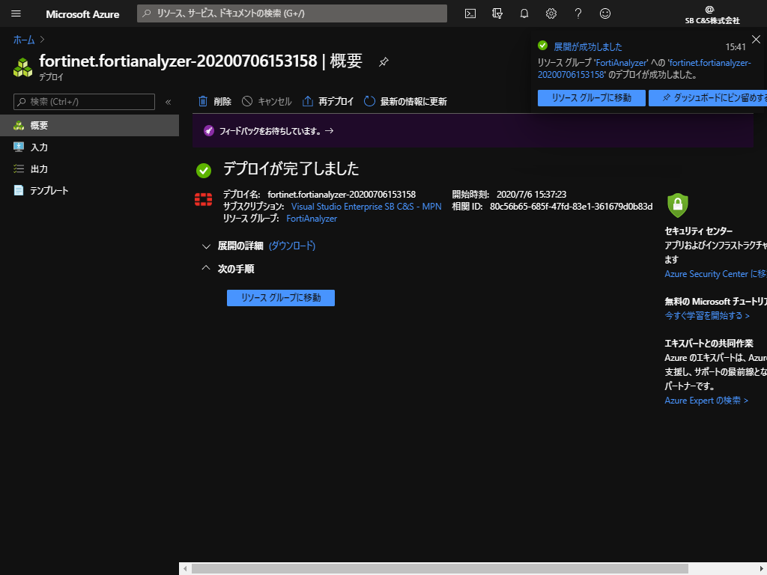The width and height of the screenshot is (767, 575).
Task: Open 入力 in the left menu
Action: click(90, 147)
